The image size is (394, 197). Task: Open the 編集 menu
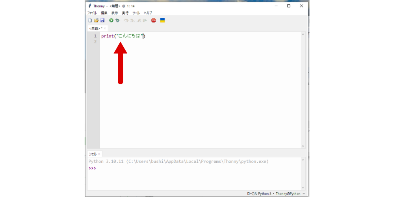click(x=104, y=13)
